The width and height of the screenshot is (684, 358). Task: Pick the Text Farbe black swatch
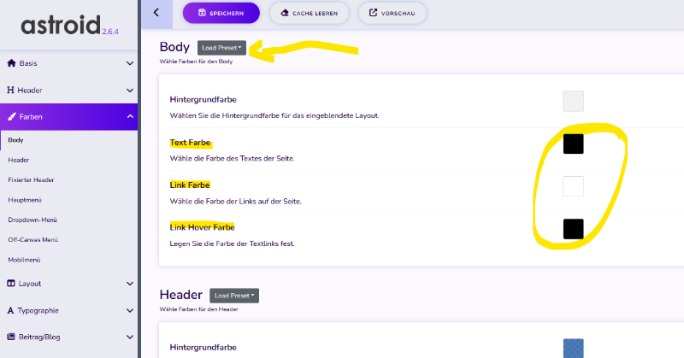[x=573, y=144]
